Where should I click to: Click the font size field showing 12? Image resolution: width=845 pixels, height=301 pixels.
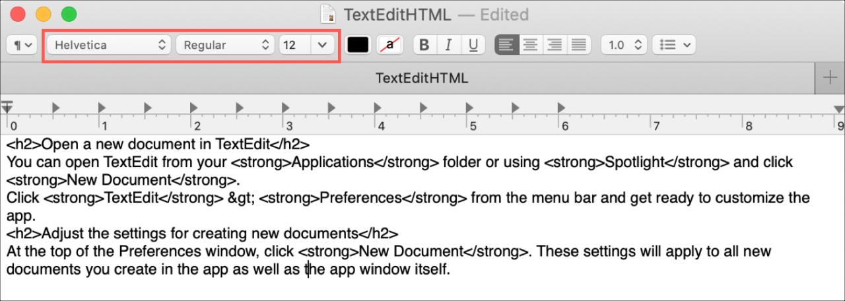pyautogui.click(x=295, y=45)
